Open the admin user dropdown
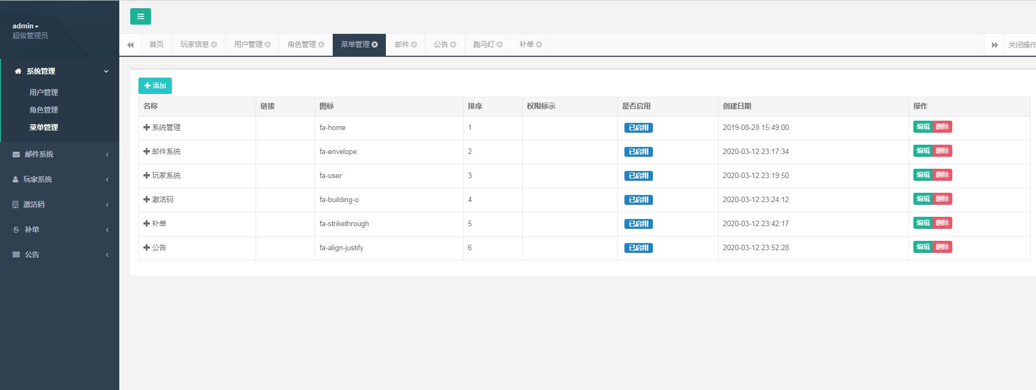The image size is (1036, 390). (x=26, y=26)
